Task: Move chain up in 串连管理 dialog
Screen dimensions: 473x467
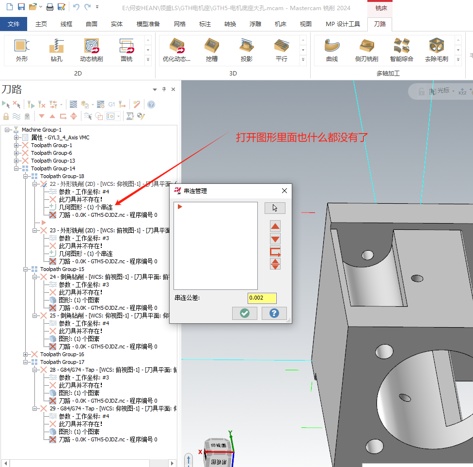Action: point(275,226)
